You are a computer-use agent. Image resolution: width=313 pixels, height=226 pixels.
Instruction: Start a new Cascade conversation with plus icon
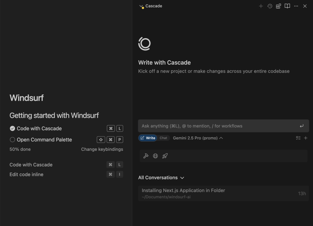pyautogui.click(x=262, y=6)
